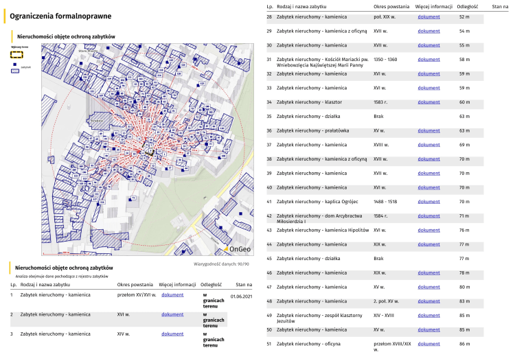This screenshot has width=515, height=361.
Task: Open dokument for kaplica Ogrójec row 41
Action: (428, 202)
